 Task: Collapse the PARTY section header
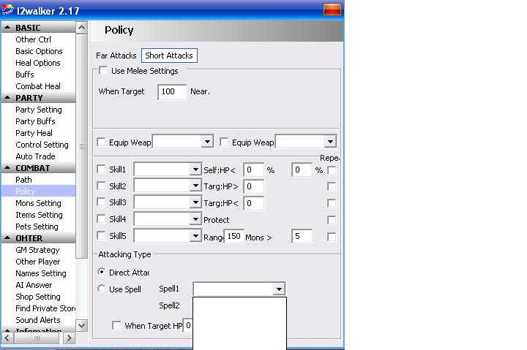pos(38,98)
